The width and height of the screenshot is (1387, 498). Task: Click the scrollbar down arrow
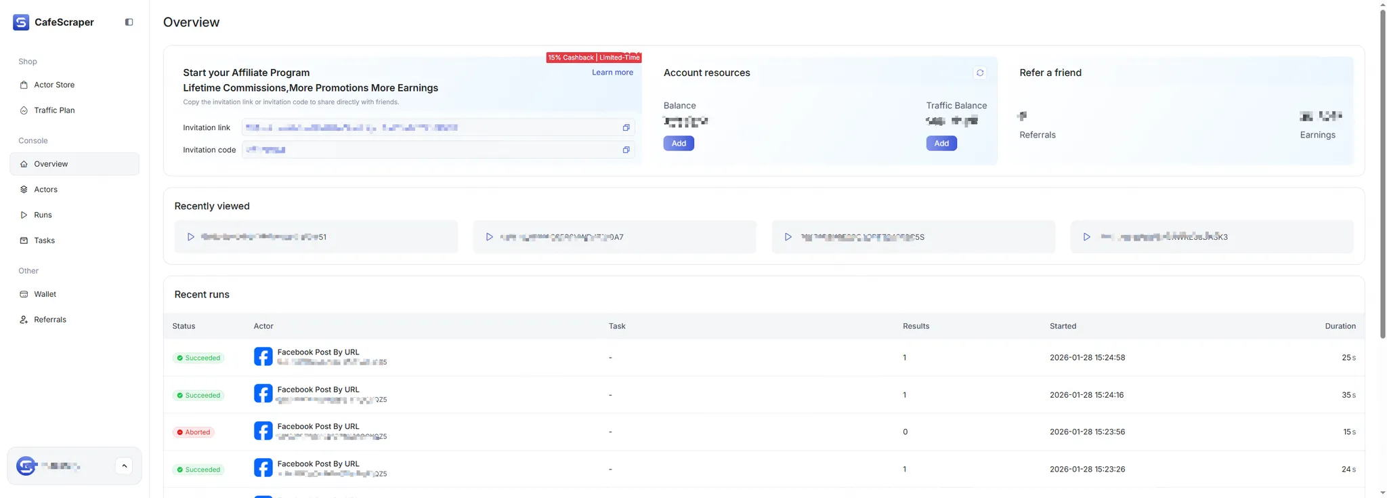click(1382, 493)
